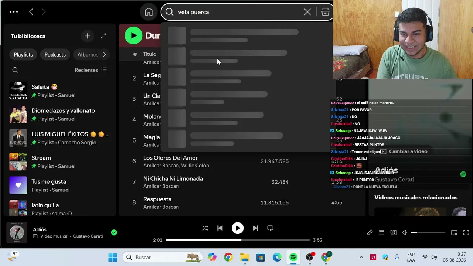Open Willie Colón artist link
Screen dimensions: 473x266
pyautogui.click(x=195, y=166)
